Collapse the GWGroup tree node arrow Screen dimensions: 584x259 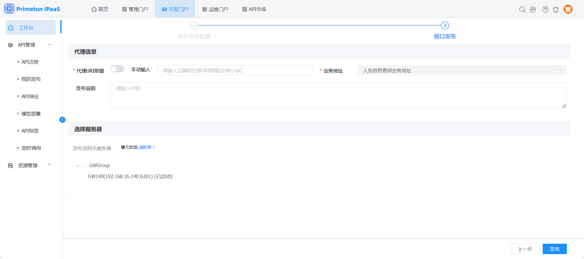coord(78,166)
